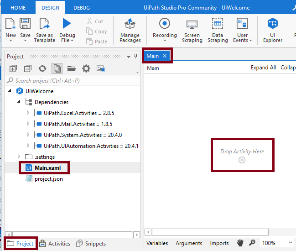Click the New file icon
The width and height of the screenshot is (296, 251).
10,24
